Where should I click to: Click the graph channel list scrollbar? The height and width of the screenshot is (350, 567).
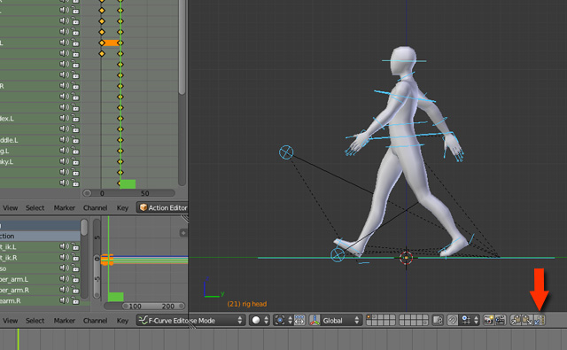click(84, 227)
